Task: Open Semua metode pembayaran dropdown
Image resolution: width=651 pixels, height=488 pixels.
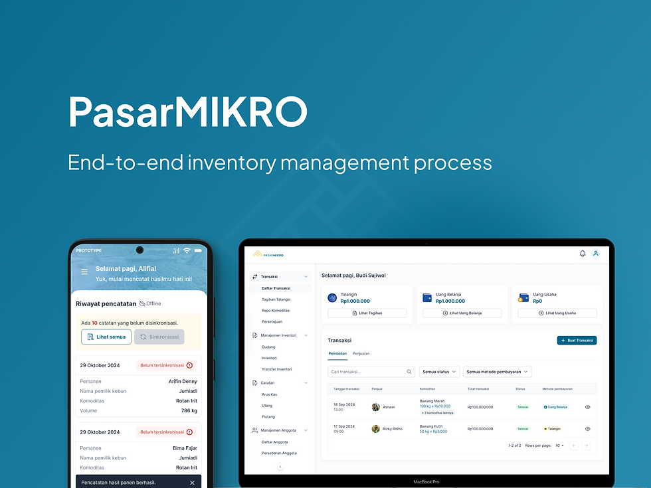Action: tap(498, 372)
